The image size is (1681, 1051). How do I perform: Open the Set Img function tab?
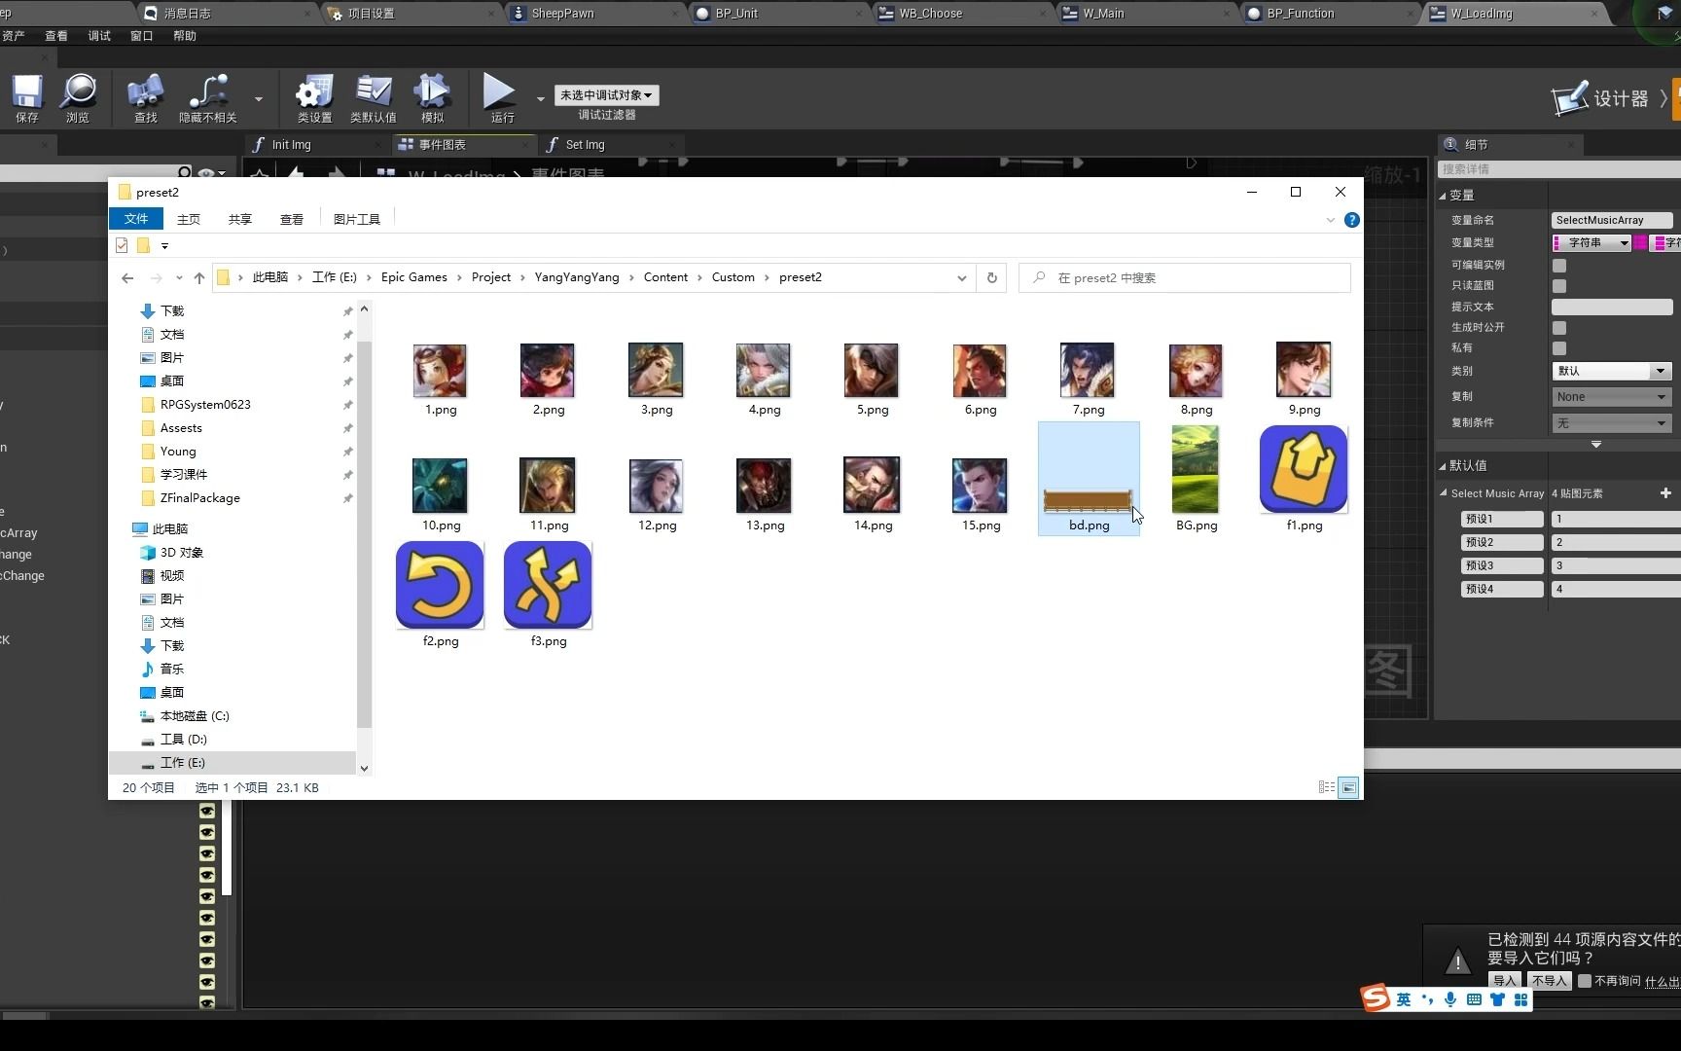[585, 144]
